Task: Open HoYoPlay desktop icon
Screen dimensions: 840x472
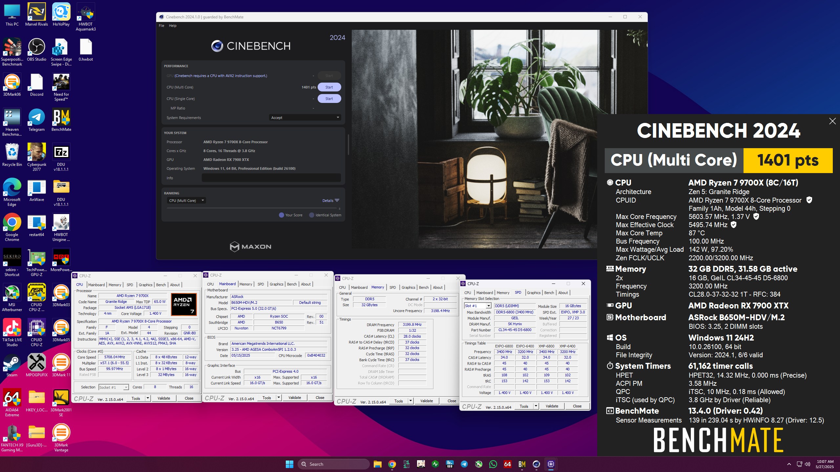Action: [61, 14]
